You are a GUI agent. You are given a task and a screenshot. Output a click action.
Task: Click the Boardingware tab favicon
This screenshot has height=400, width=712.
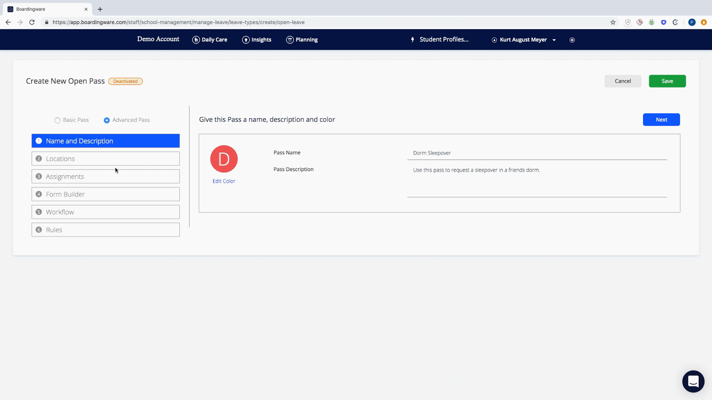pos(10,9)
